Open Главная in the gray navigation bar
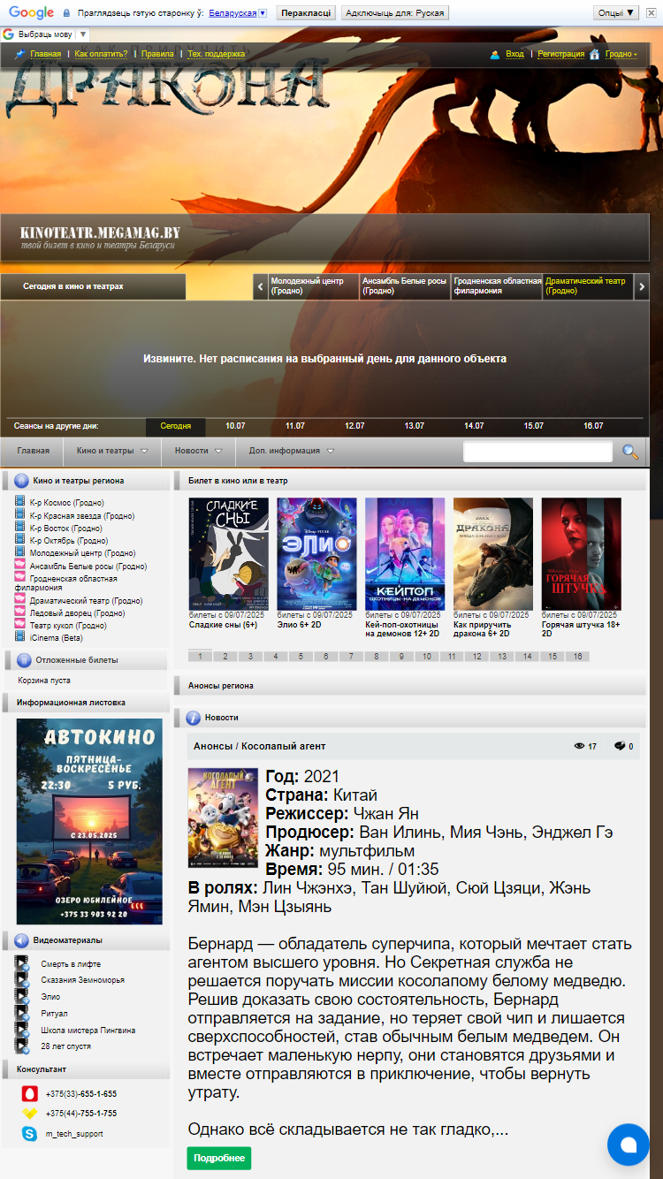Image resolution: width=663 pixels, height=1179 pixels. (33, 451)
